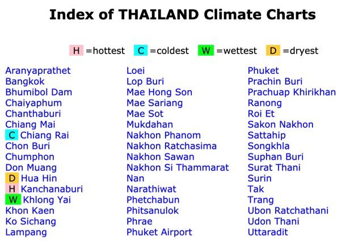
Task: Click the orange D dryest legend badge
Action: (x=273, y=51)
